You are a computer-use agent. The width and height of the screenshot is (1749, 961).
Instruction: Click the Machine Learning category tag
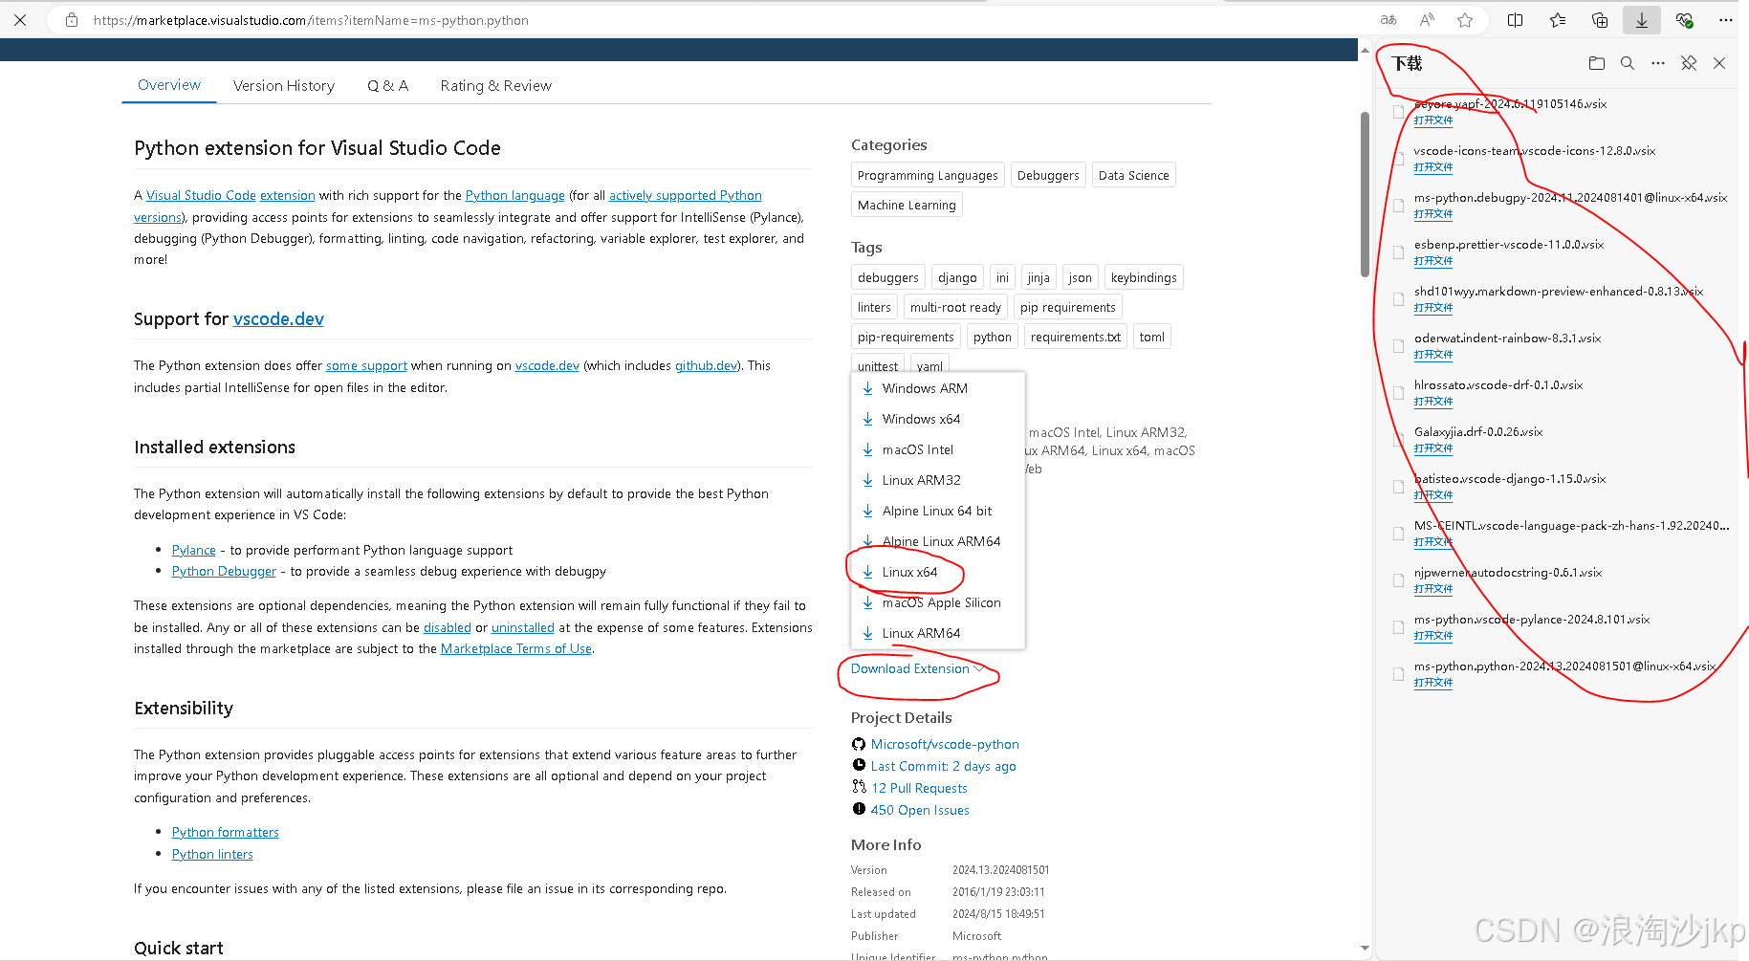(x=907, y=205)
